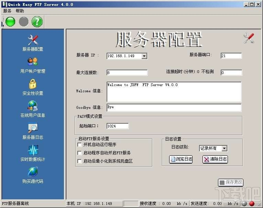Open the 帮助 menu

coord(20,11)
